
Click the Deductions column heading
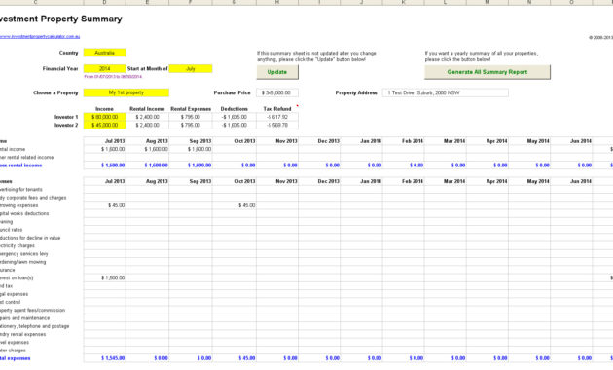[234, 109]
